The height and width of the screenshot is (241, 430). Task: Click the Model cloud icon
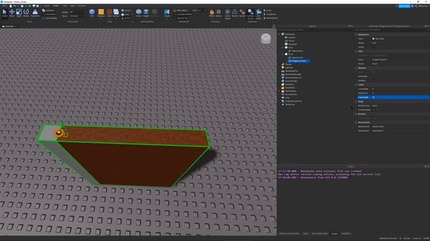(x=235, y=13)
